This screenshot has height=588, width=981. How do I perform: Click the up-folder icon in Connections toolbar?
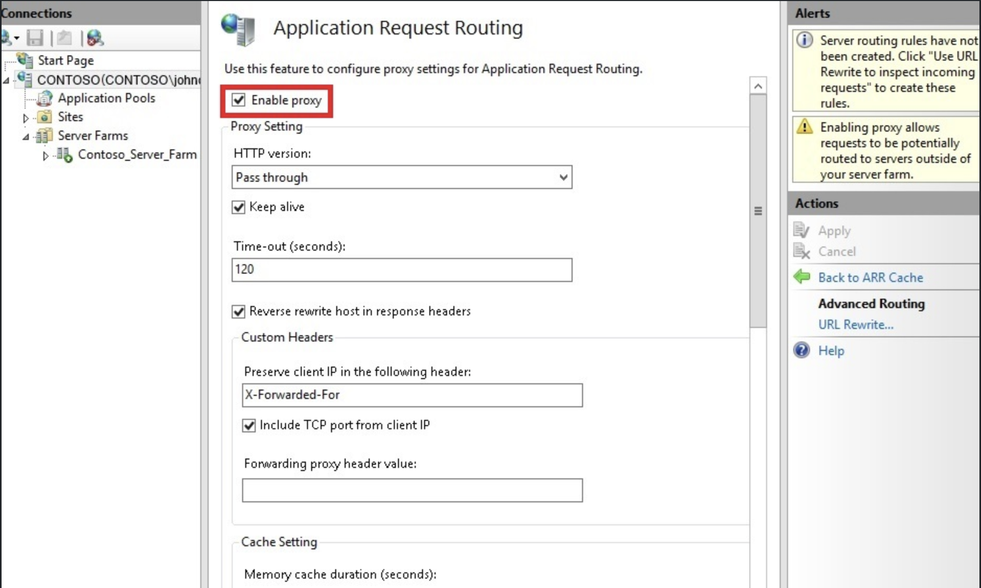pyautogui.click(x=65, y=38)
